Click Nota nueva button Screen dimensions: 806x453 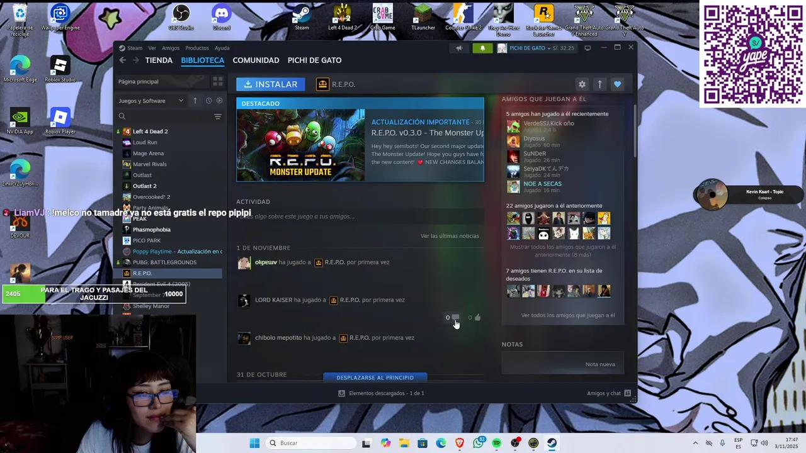click(600, 364)
